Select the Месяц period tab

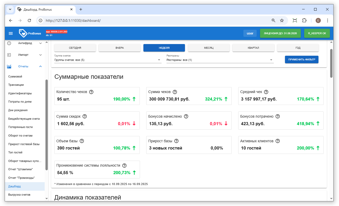(209, 48)
